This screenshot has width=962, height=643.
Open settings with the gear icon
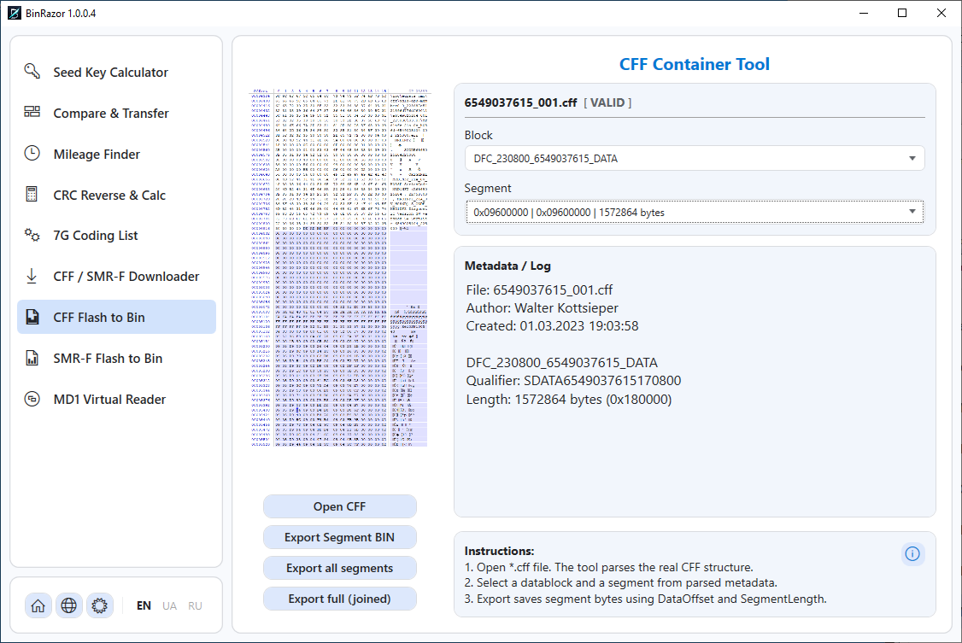tap(99, 605)
